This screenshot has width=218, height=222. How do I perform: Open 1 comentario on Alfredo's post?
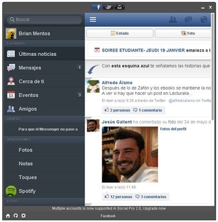pos(148,110)
